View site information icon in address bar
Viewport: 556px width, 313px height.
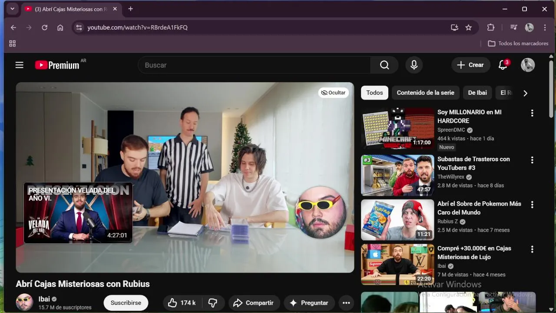(x=79, y=27)
